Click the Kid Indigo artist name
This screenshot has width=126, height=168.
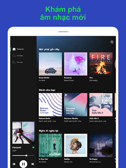94,80
